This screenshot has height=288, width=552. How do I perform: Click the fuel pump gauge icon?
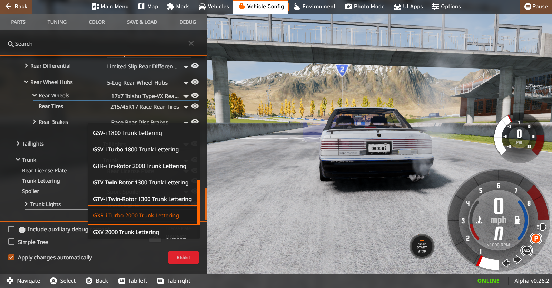point(518,220)
